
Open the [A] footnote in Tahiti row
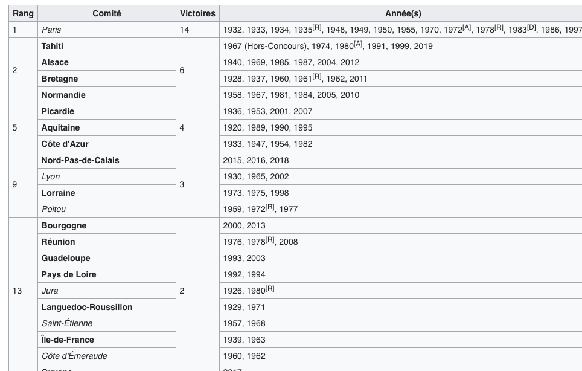[359, 44]
